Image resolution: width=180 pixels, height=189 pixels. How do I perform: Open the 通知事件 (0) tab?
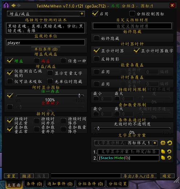(x=60, y=184)
